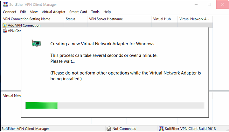
Task: Minimize the SoftEther VPN Client Manager window
Action: pos(196,4)
